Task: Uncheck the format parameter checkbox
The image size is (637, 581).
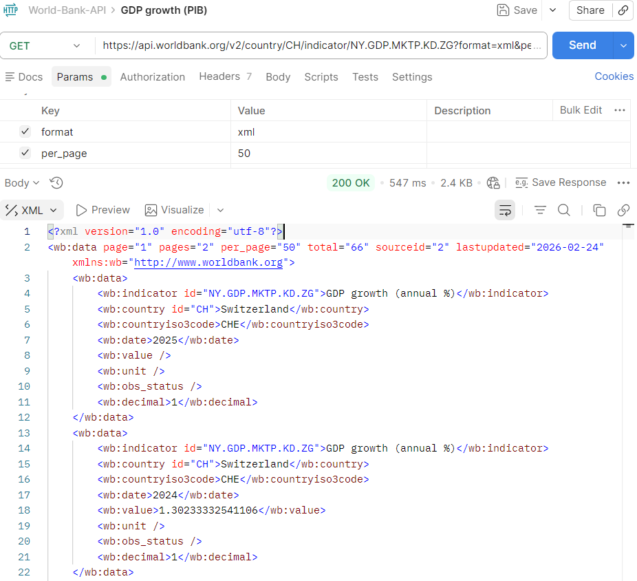Action: tap(25, 131)
